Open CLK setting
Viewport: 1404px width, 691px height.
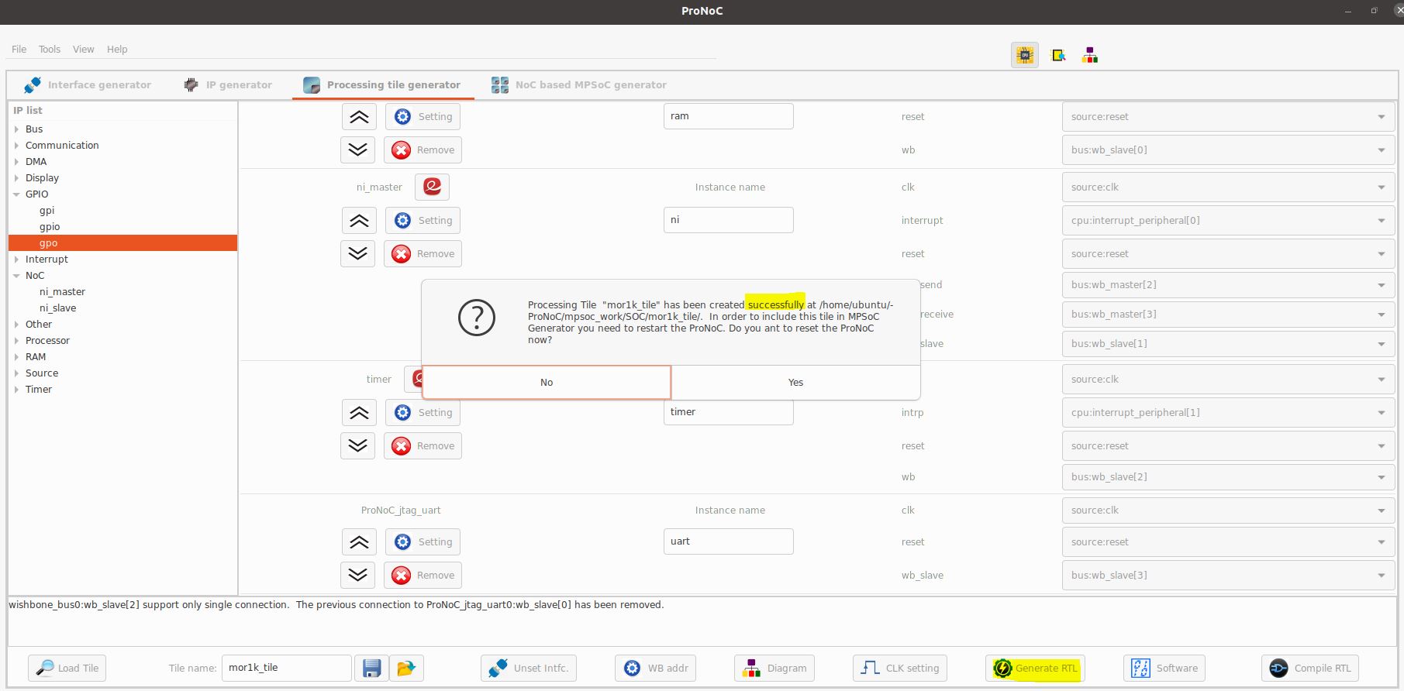click(x=900, y=668)
